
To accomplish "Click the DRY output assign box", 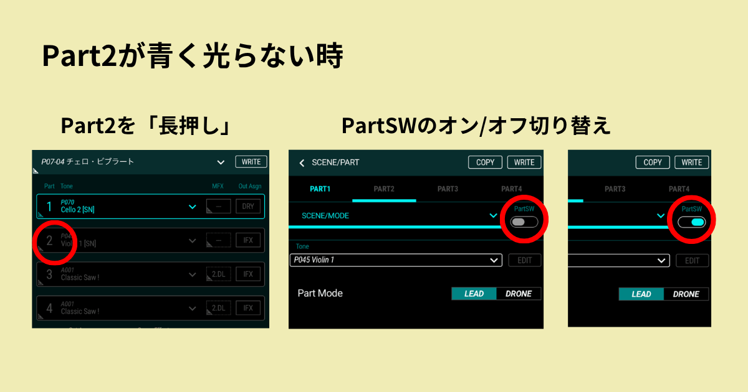I will [x=248, y=207].
